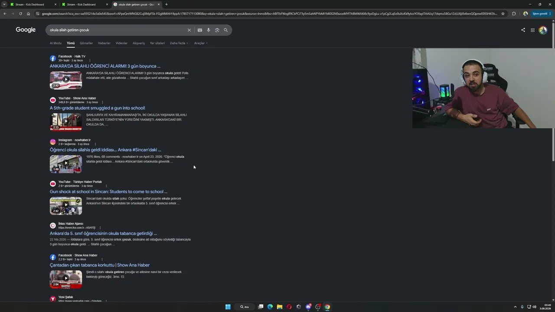555x312 pixels.
Task: Open File Explorer from the taskbar
Action: (280, 307)
